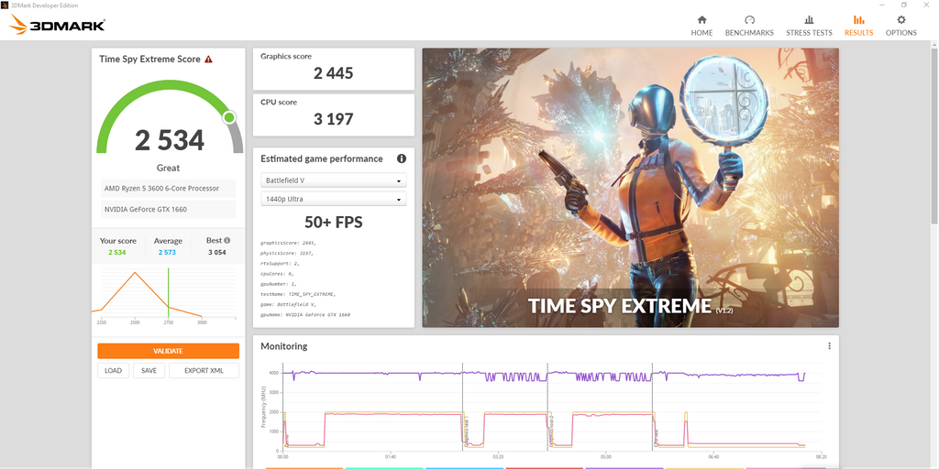The width and height of the screenshot is (939, 469).
Task: Click the info icon next to Estimated game performance
Action: tap(402, 158)
